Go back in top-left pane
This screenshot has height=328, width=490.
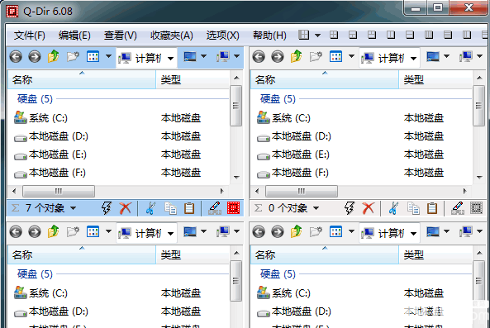pos(16,57)
